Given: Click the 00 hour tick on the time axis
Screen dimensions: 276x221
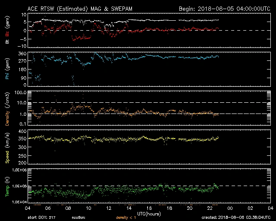Looking at the screenshot, I should click(x=230, y=208).
